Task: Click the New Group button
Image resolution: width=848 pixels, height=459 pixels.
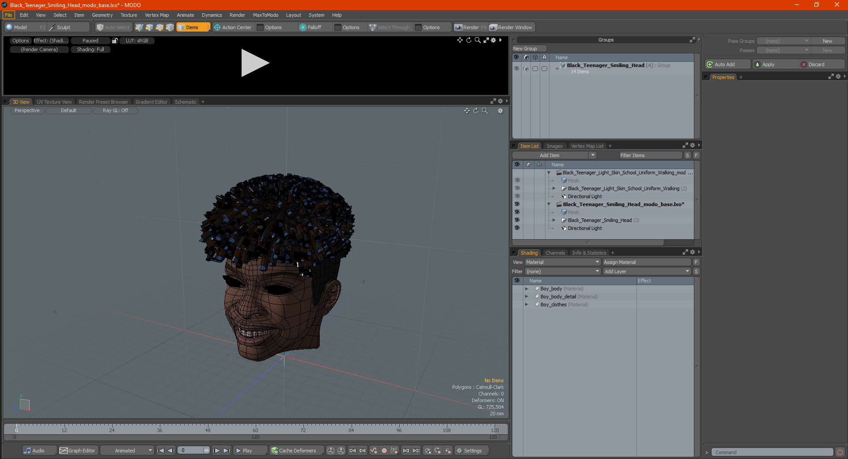Action: (x=529, y=49)
